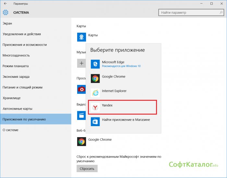The height and width of the screenshot is (178, 227).
Task: Click the Microsoft Edge icon in the app list
Action: pyautogui.click(x=95, y=64)
